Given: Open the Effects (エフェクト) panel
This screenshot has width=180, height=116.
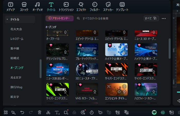Looking at the screenshot, I should [81, 6].
